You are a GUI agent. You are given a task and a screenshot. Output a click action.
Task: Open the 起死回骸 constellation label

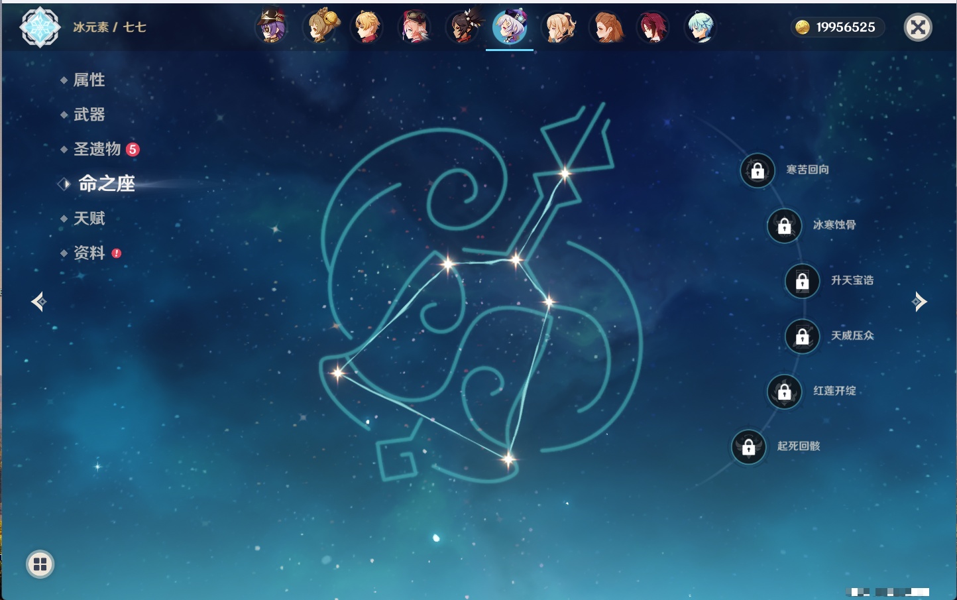click(799, 446)
